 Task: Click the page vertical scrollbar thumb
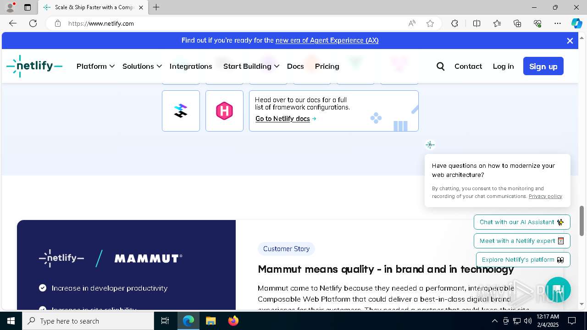[582, 221]
